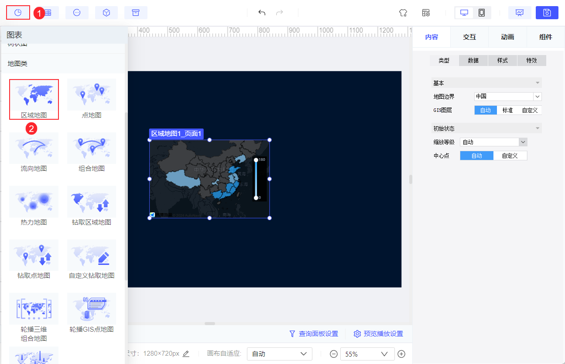Click the preview presentation button
Screen dimensions: 565x364
pyautogui.click(x=520, y=13)
